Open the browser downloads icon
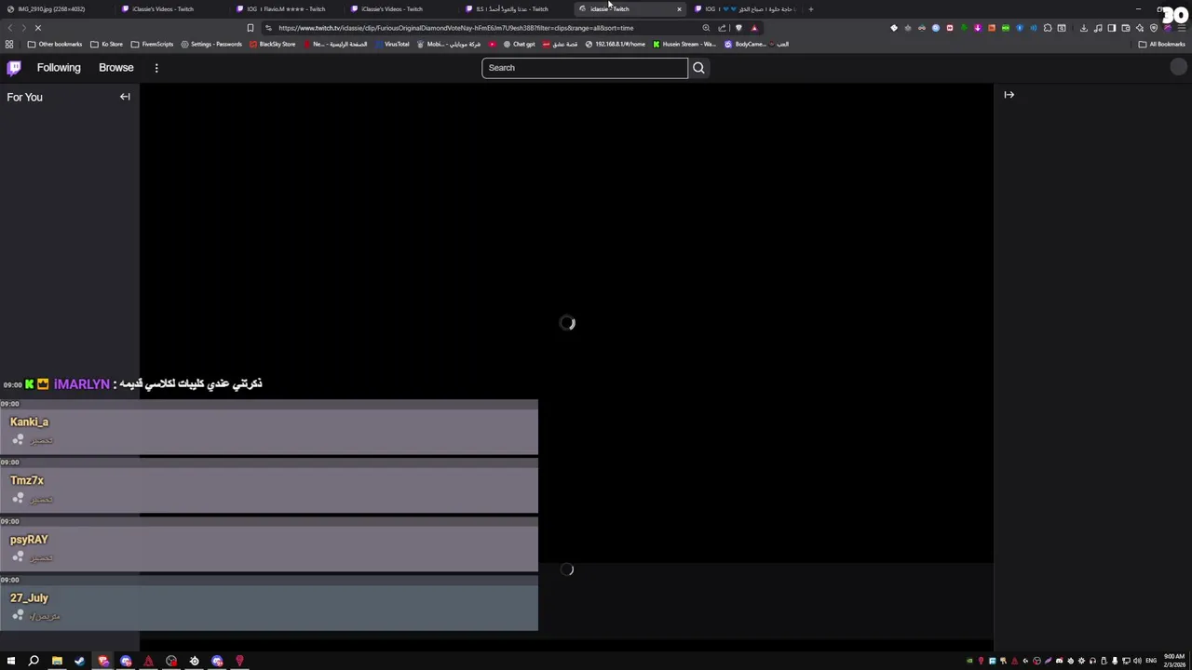The image size is (1192, 670). (1084, 28)
